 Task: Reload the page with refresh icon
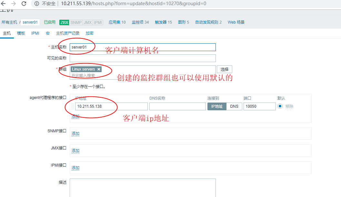tap(24, 4)
